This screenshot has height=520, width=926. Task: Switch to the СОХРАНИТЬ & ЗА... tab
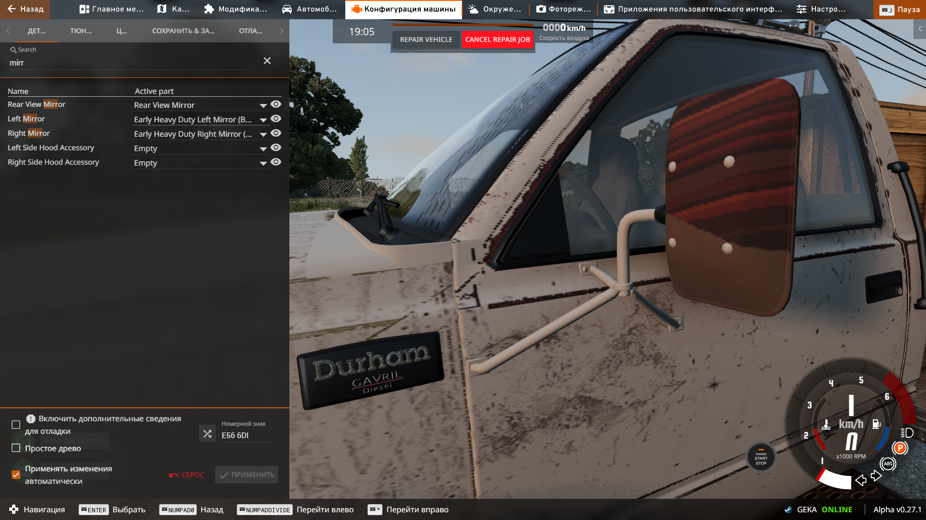pos(183,31)
